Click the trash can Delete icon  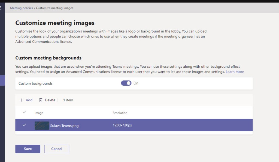coord(41,100)
